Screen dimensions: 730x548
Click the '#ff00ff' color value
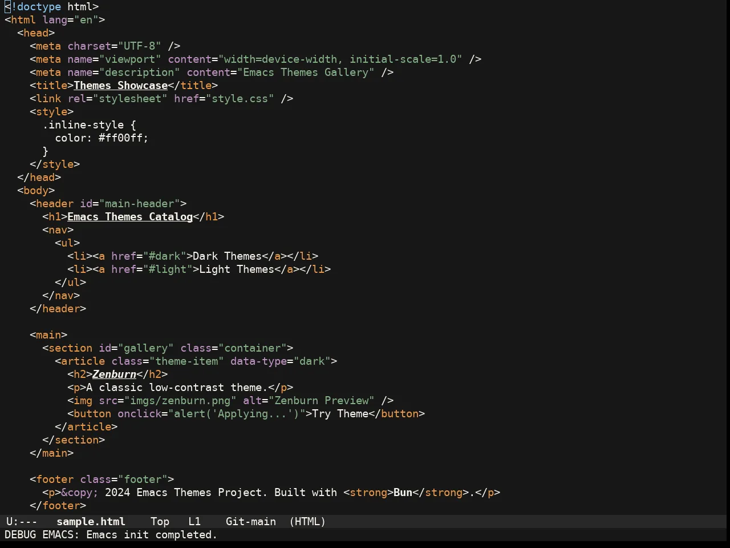[x=121, y=138]
